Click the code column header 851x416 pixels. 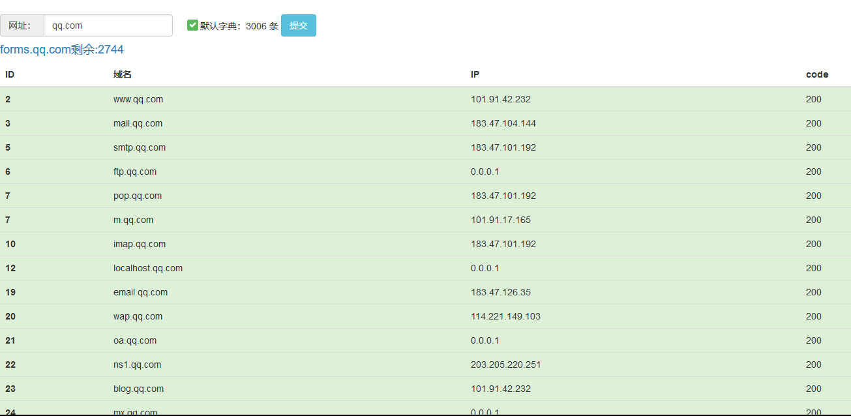coord(816,74)
